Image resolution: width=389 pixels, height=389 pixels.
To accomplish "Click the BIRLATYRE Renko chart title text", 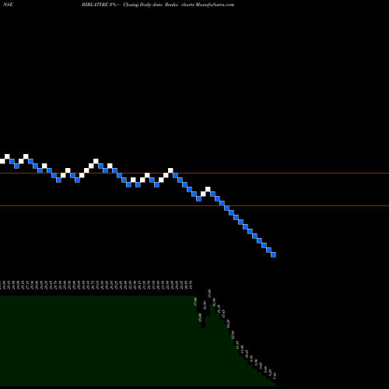I will click(158, 5).
